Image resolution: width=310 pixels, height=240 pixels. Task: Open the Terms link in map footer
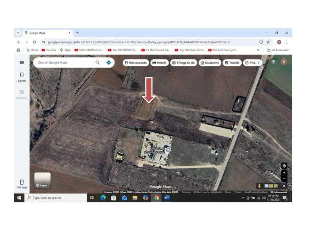(x=228, y=192)
